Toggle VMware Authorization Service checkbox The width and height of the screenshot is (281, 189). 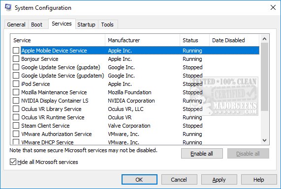pos(16,134)
